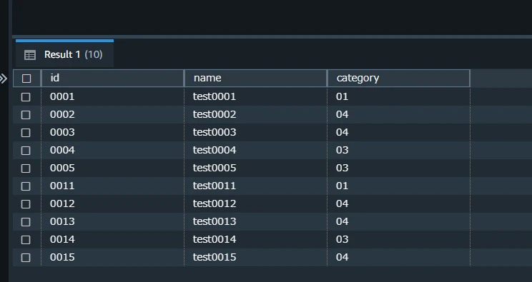
Task: Check the checkbox for row 0005
Action: pyautogui.click(x=26, y=168)
